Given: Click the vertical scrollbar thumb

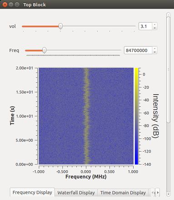Looking at the screenshot, I should [x=169, y=69].
